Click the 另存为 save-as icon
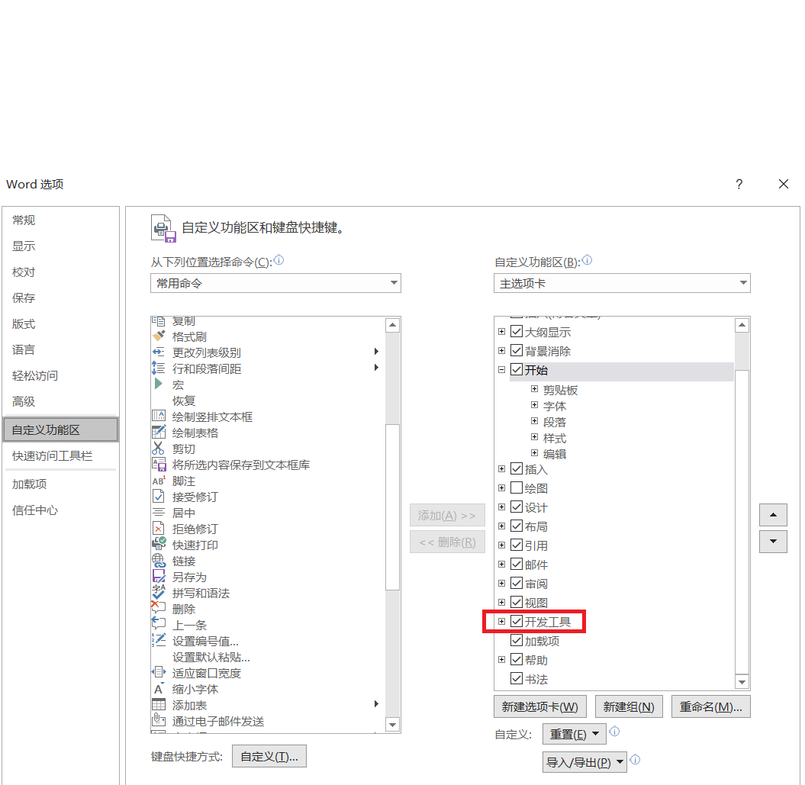Image resolution: width=805 pixels, height=785 pixels. 159,577
